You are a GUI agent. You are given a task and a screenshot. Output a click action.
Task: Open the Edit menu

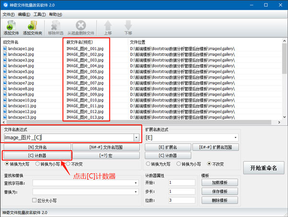(24, 14)
